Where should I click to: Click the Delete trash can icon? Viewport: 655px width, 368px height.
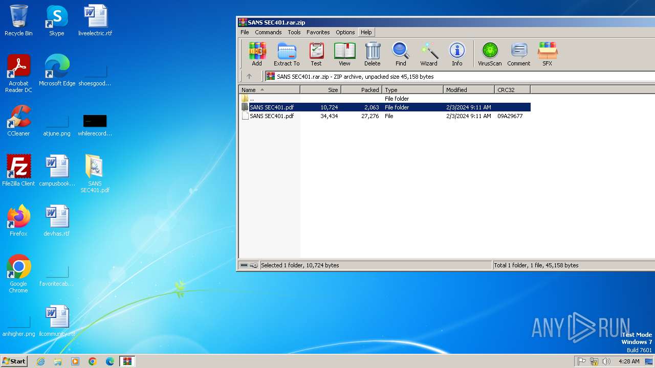click(x=373, y=55)
